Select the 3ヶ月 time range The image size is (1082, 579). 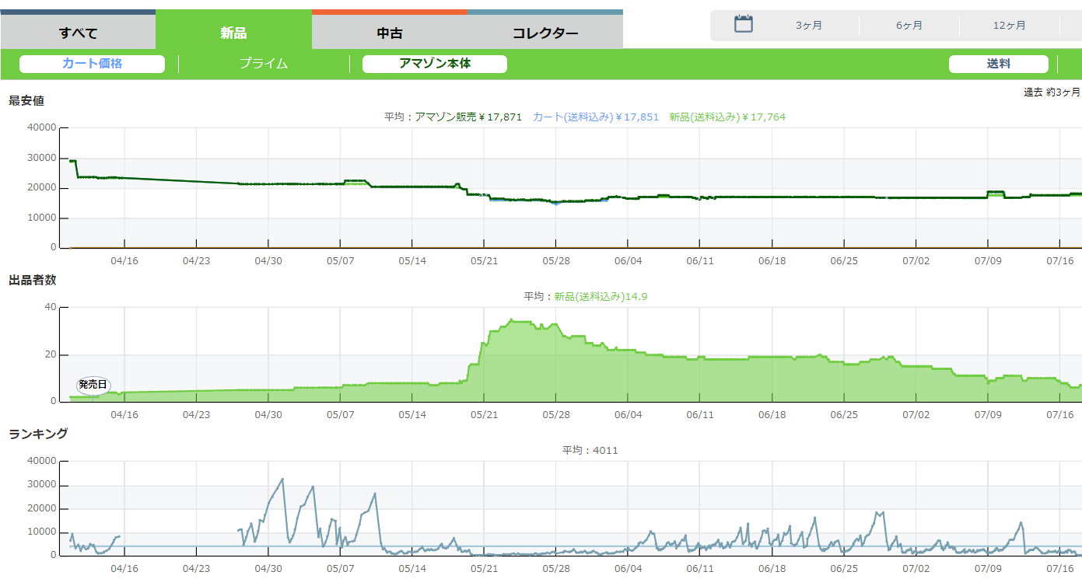[809, 26]
